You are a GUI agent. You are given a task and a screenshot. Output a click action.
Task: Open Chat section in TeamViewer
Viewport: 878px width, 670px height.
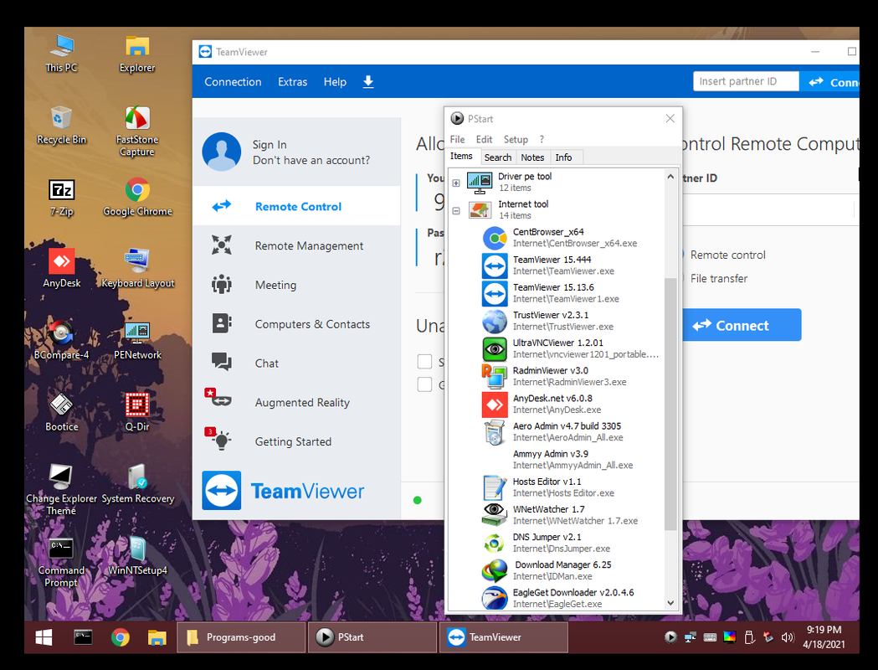point(297,363)
